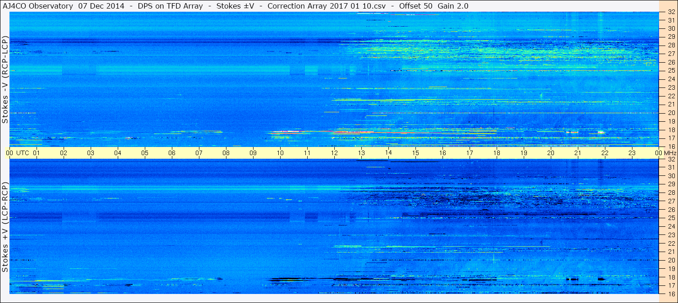Select the 20 MHz label on upper panel scale
Image resolution: width=678 pixels, height=303 pixels.
tap(671, 113)
